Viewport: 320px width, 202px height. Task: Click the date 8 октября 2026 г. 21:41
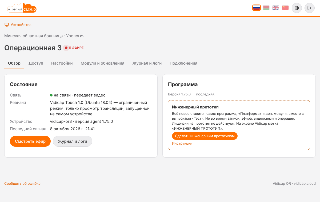[x=72, y=129]
